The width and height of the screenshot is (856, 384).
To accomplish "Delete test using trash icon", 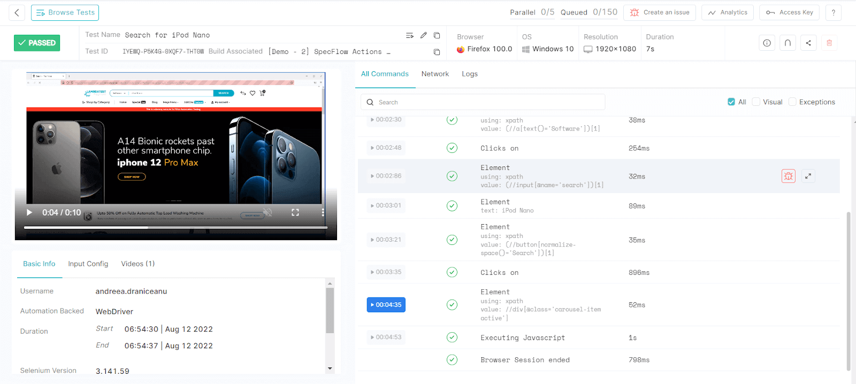I will coord(829,43).
